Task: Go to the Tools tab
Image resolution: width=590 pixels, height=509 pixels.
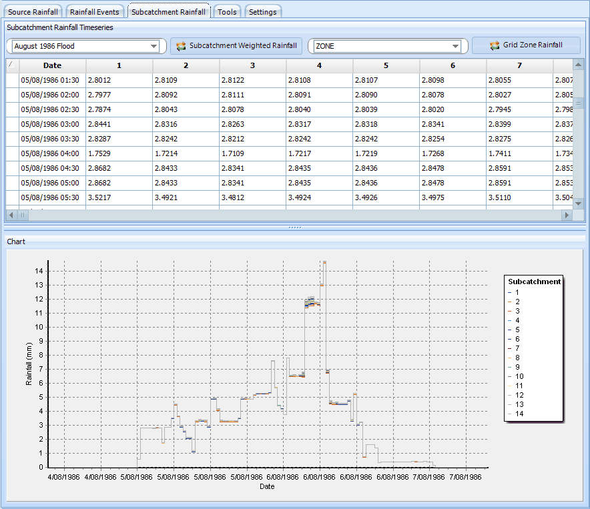Action: (x=227, y=12)
